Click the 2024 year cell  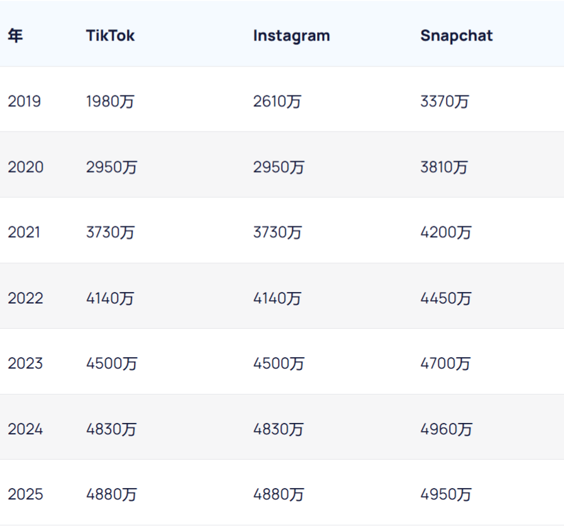coord(25,429)
